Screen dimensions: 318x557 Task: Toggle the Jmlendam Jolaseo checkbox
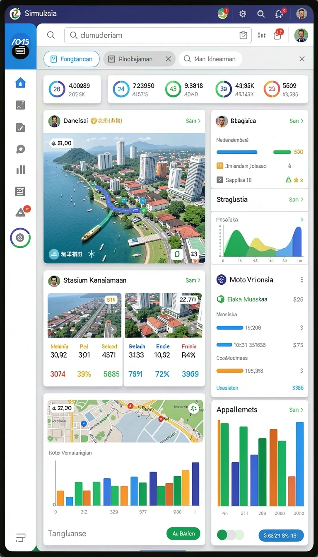click(220, 166)
